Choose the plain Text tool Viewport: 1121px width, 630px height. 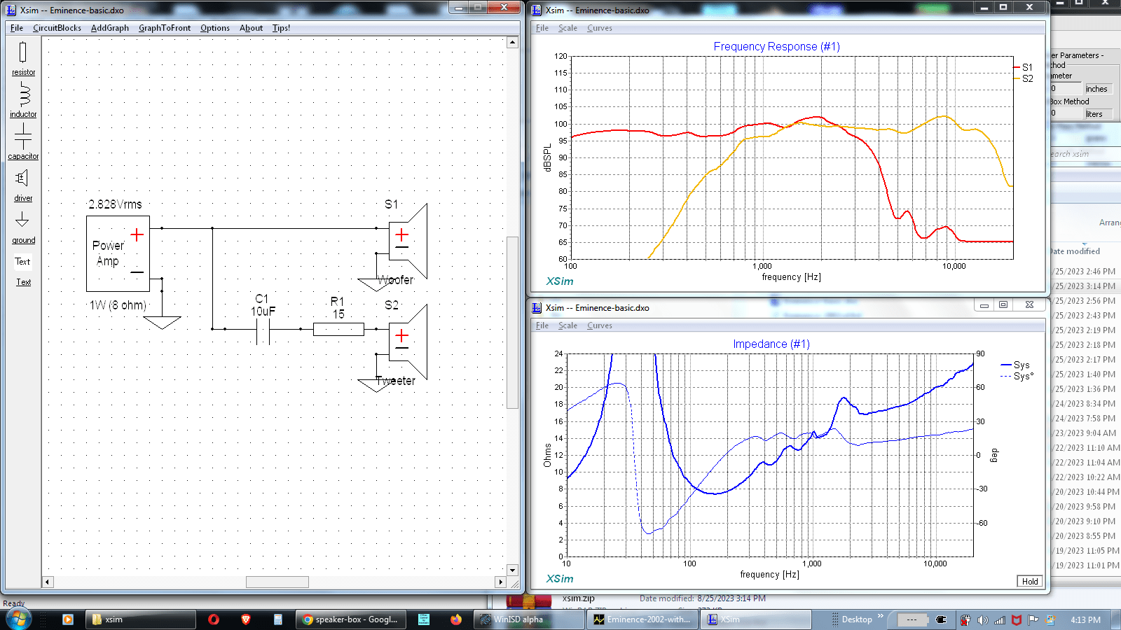pos(23,261)
